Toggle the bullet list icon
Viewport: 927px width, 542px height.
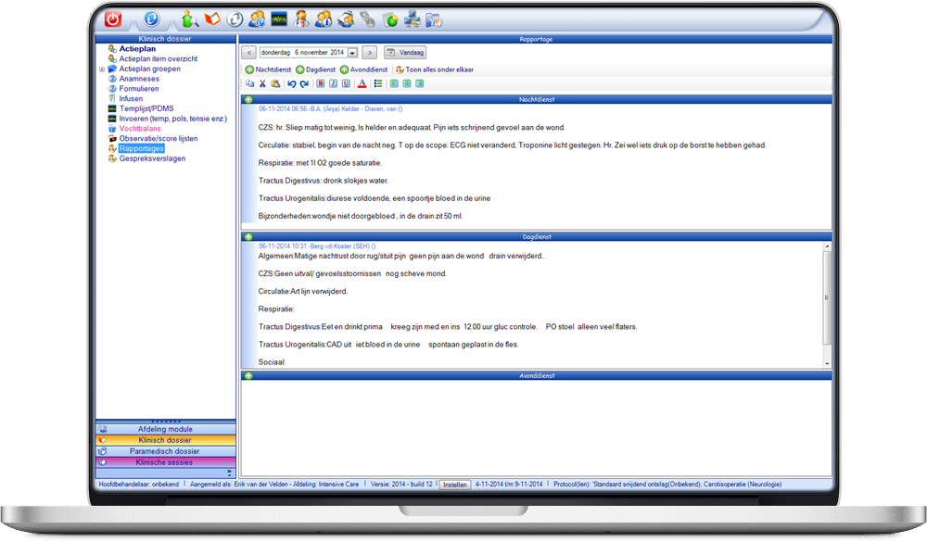tap(378, 84)
